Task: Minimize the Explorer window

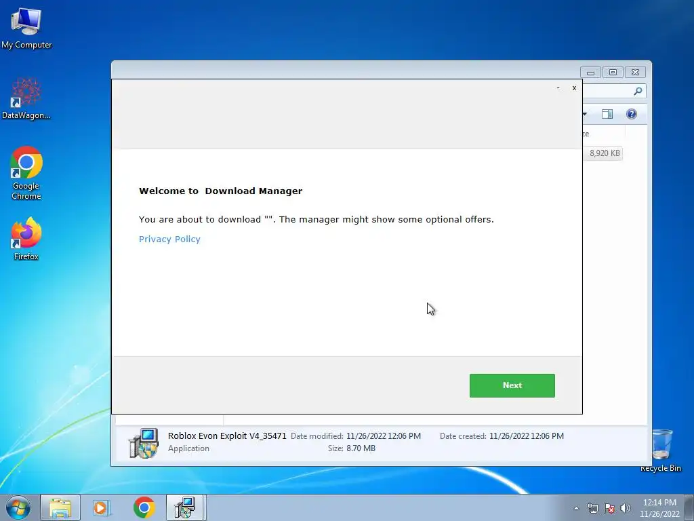Action: [x=590, y=72]
